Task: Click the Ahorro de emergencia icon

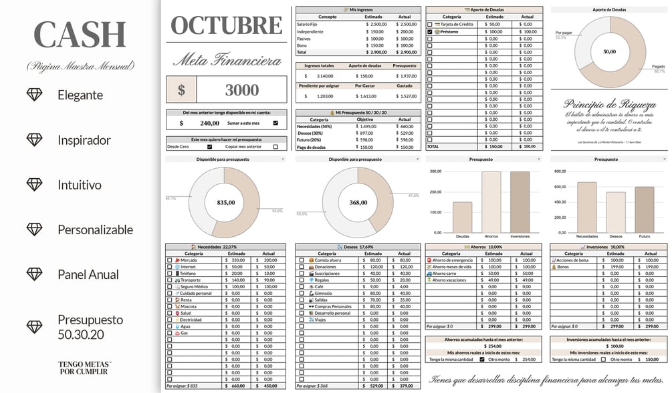Action: 429,260
